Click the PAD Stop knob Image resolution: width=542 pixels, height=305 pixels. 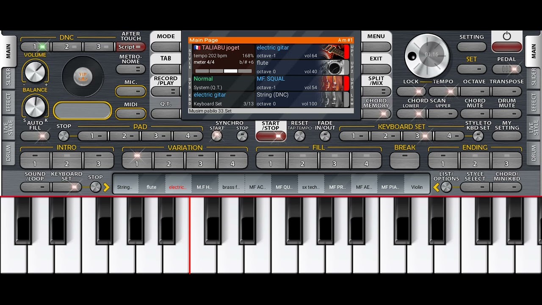[64, 136]
